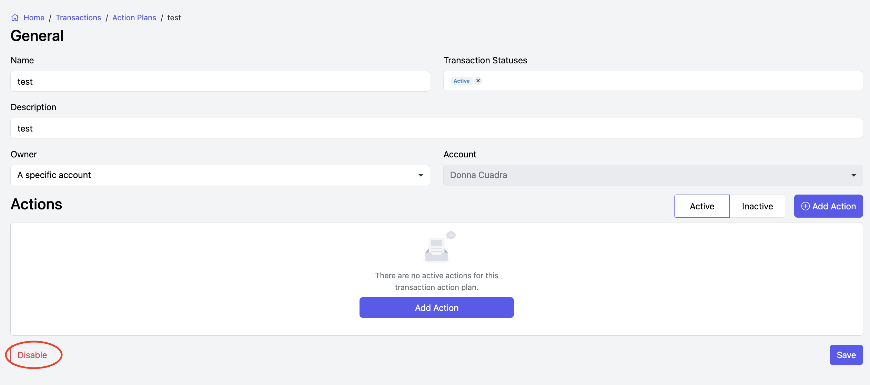870x385 pixels.
Task: Click the red Disable button
Action: click(32, 355)
